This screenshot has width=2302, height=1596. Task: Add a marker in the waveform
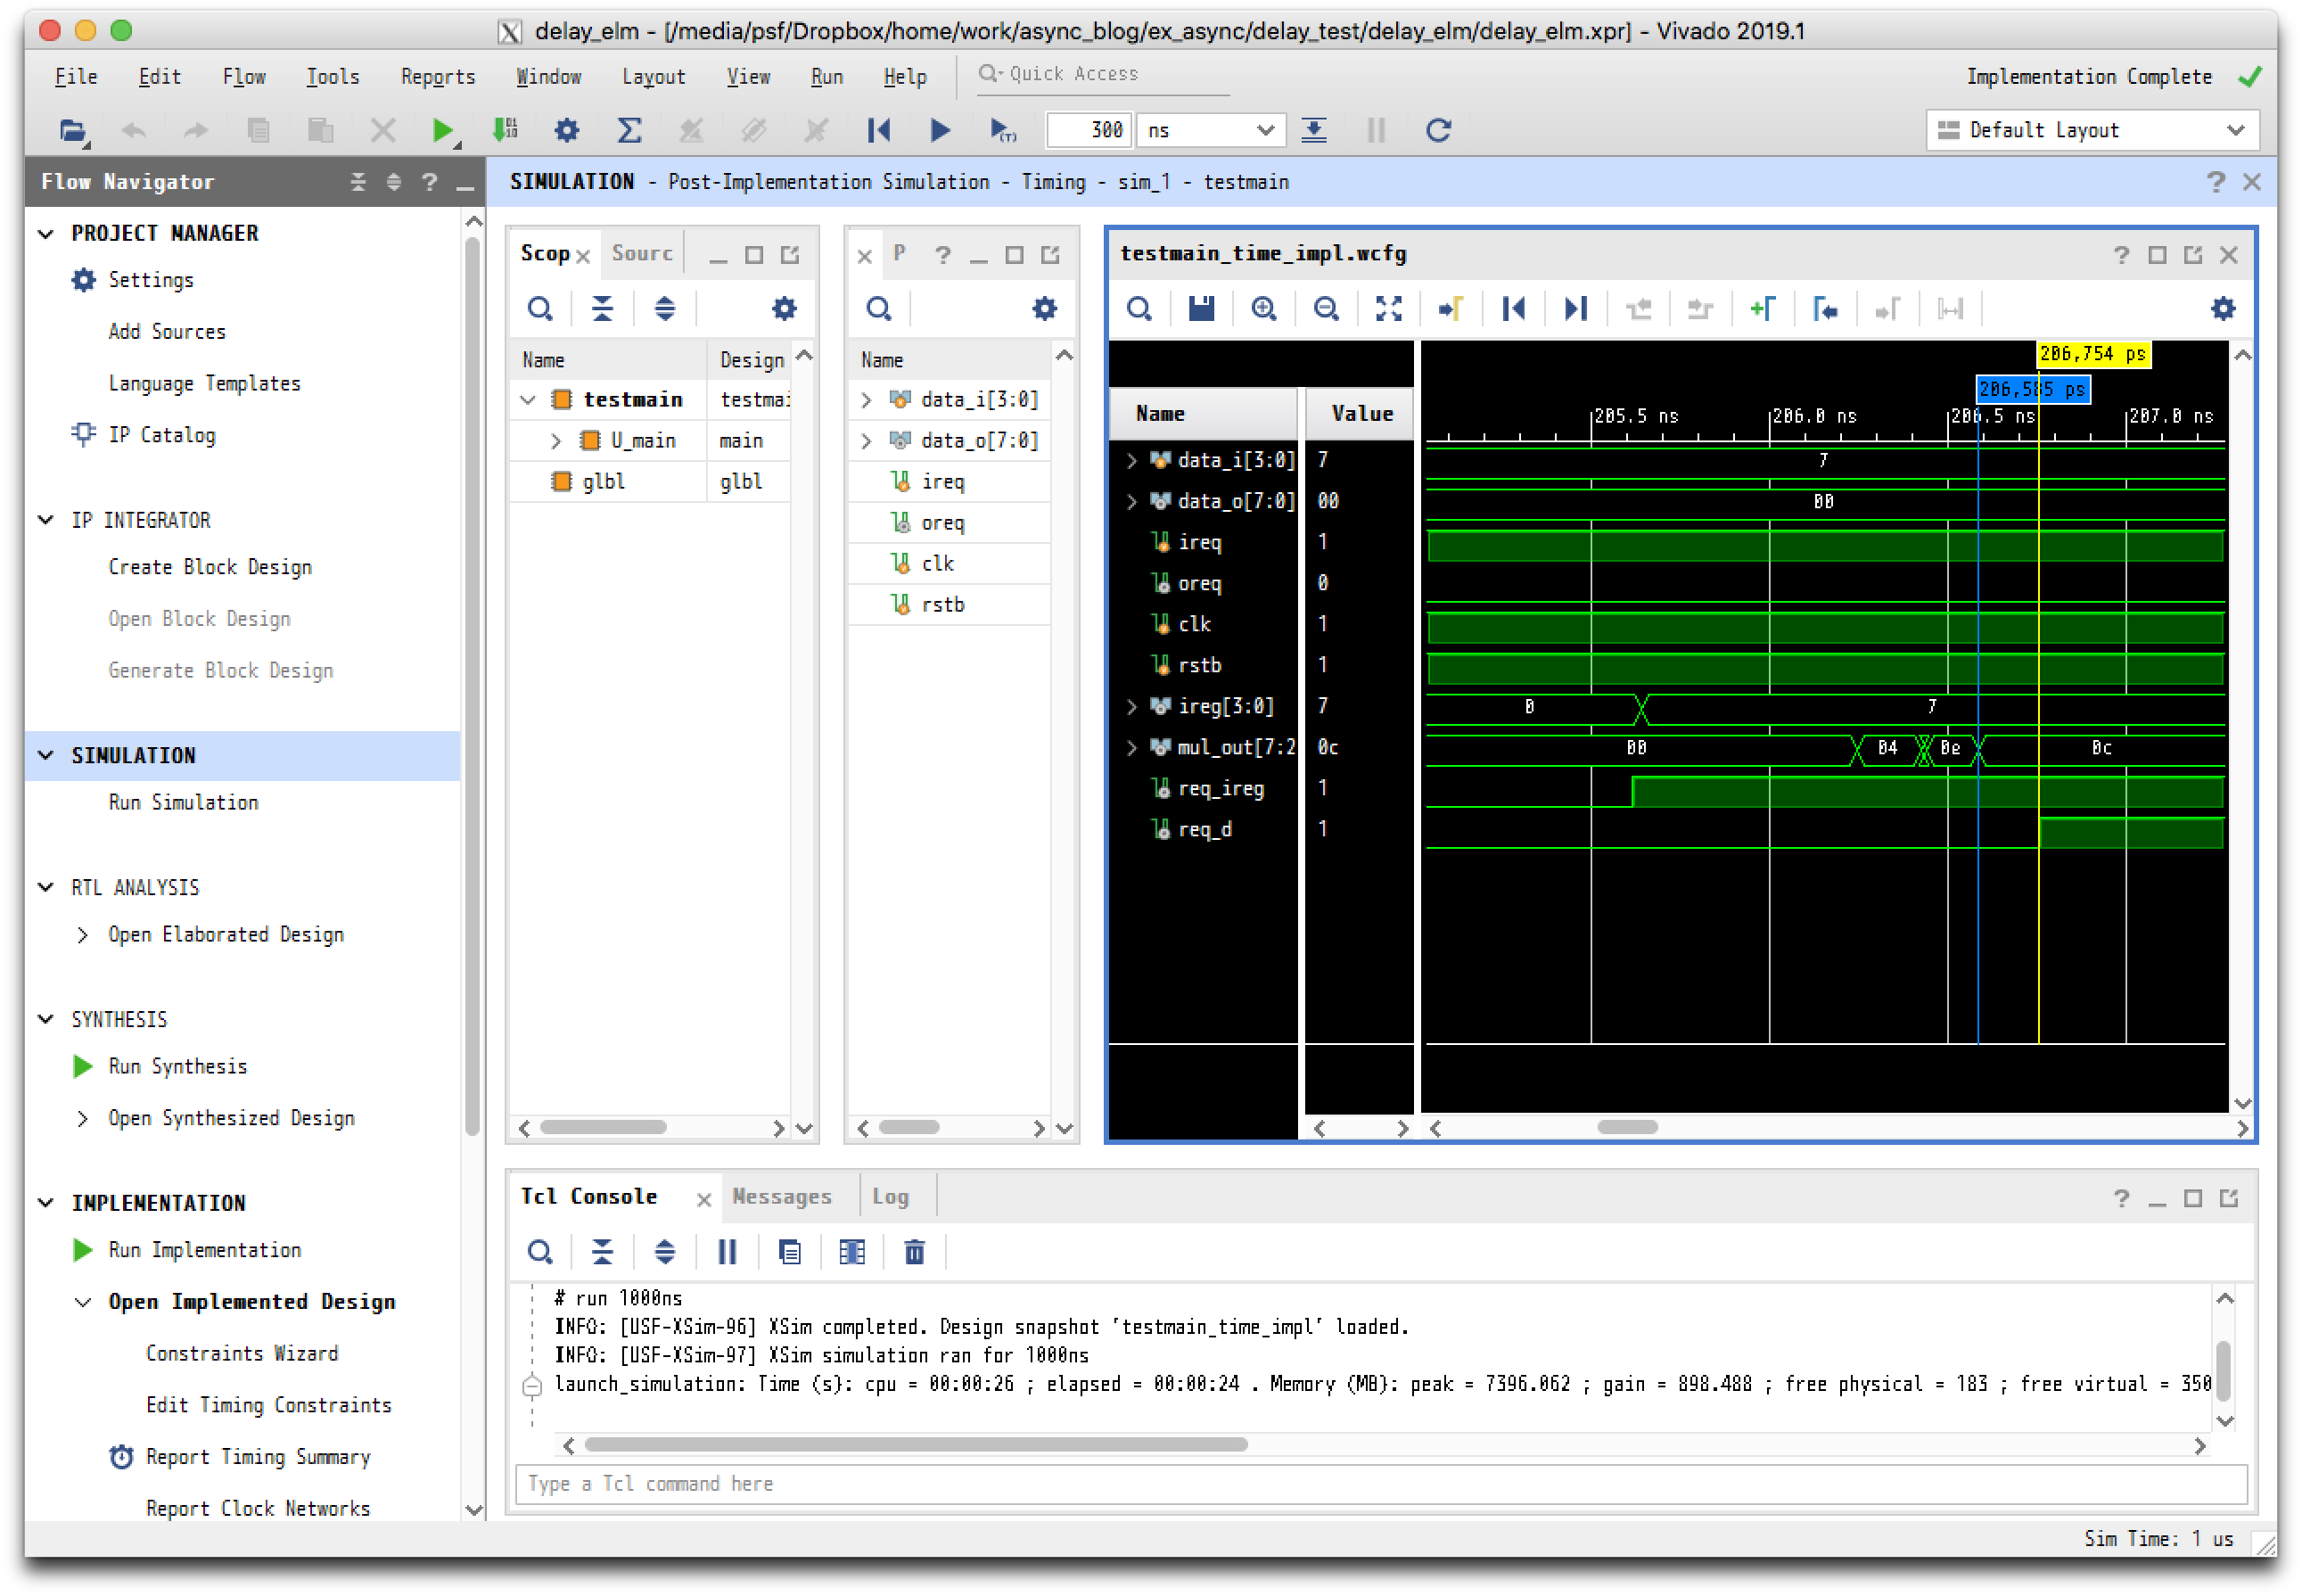[1763, 309]
